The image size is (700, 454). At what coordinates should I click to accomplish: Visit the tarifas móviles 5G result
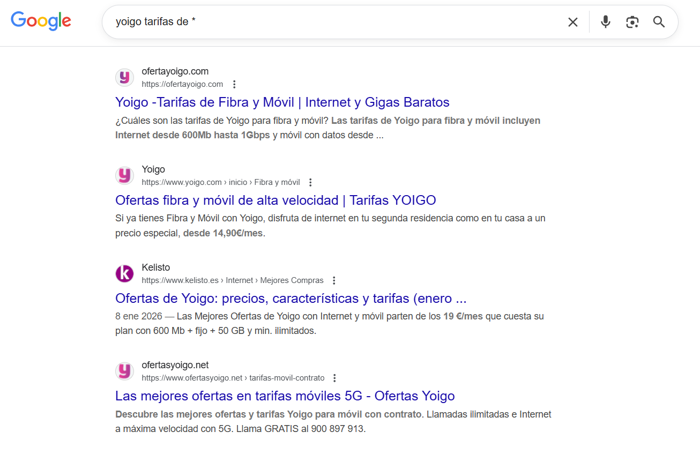click(285, 396)
